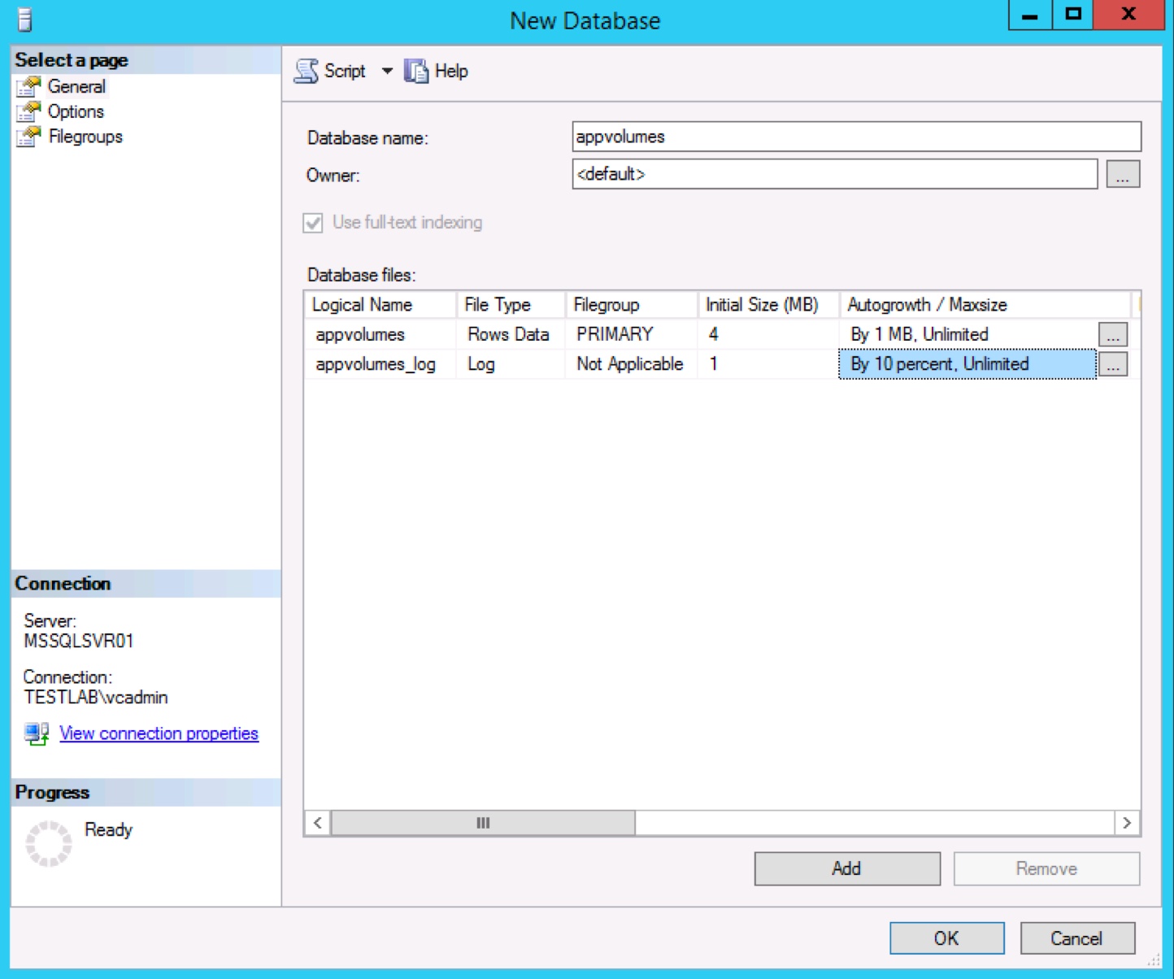Image resolution: width=1174 pixels, height=979 pixels.
Task: Open the Script dropdown arrow
Action: [386, 71]
